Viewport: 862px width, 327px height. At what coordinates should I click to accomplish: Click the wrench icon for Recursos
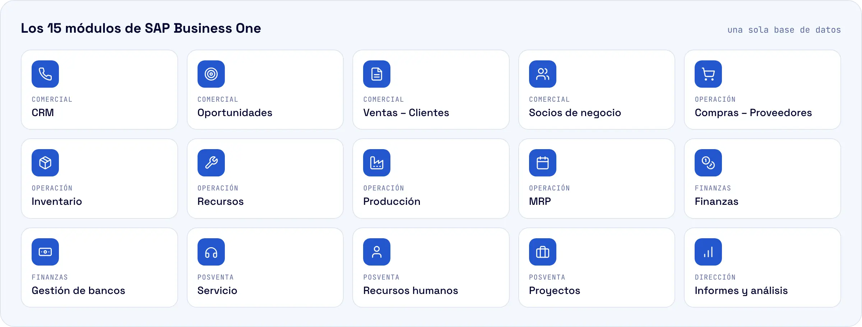[211, 163]
